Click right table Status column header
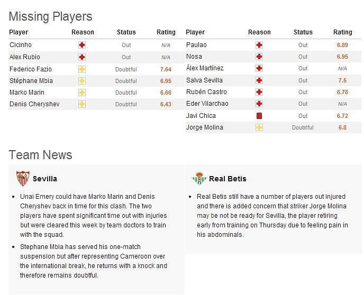This screenshot has width=364, height=295. pyautogui.click(x=303, y=32)
